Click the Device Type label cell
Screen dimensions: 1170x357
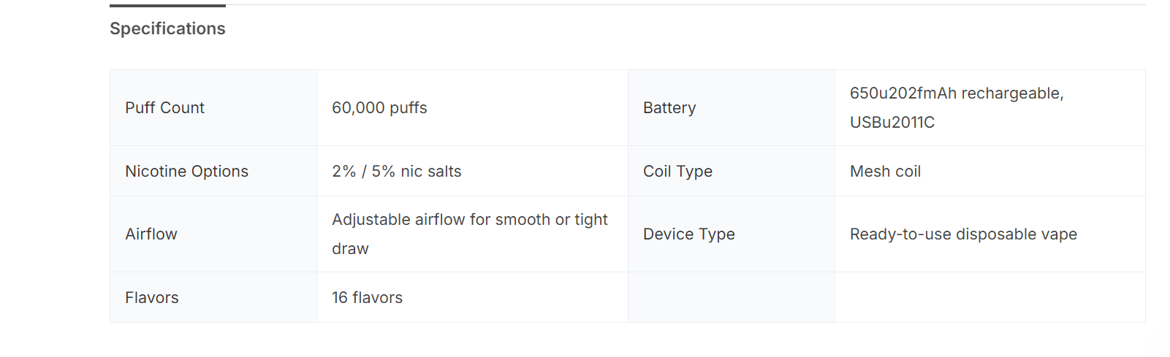coord(688,234)
